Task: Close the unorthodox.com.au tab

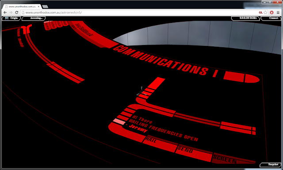Action: point(38,7)
